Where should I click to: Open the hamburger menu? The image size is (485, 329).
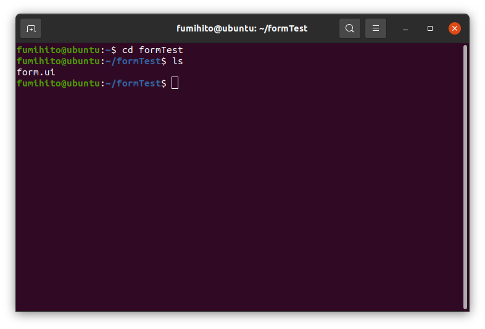pyautogui.click(x=376, y=28)
